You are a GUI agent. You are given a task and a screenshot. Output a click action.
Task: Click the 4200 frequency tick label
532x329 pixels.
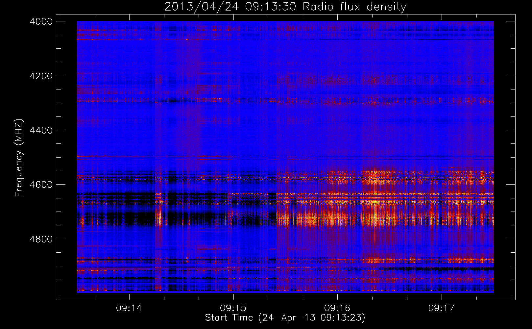click(41, 76)
